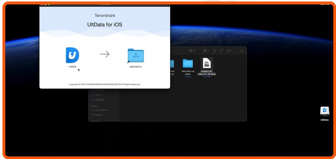Click the Tenorshare copyright notice text
The height and width of the screenshot is (159, 336).
[x=105, y=84]
